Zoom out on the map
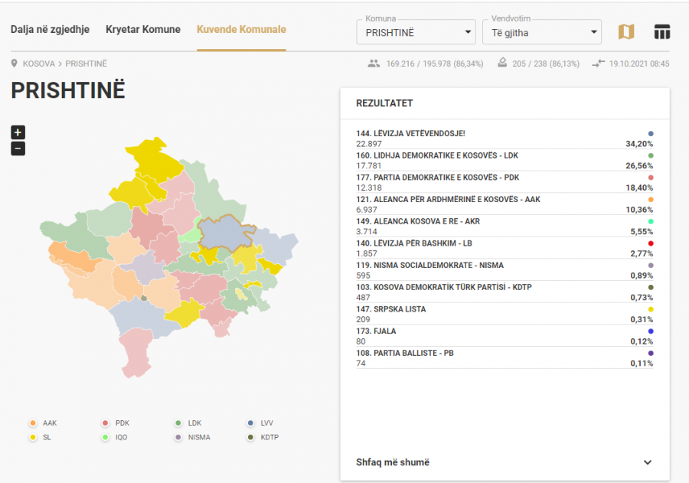Screen dimensions: 689x483 [18, 148]
